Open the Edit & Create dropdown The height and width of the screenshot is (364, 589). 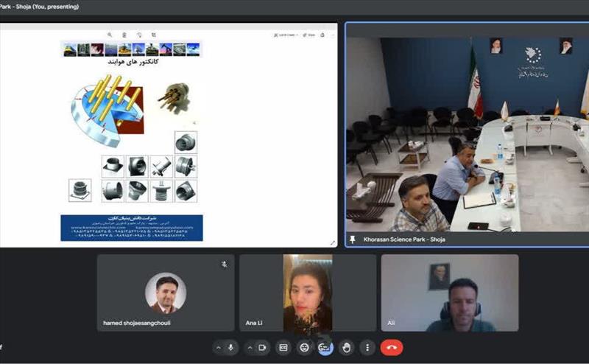(284, 35)
